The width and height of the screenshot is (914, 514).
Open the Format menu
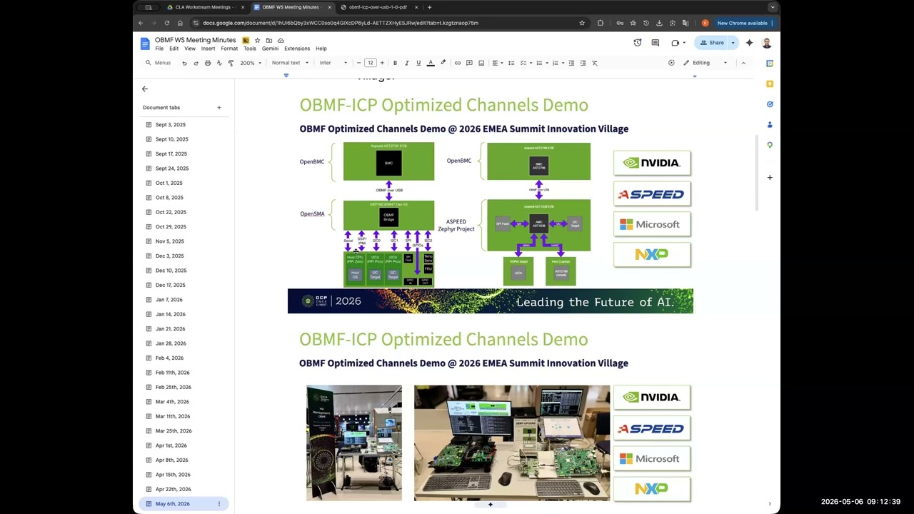pyautogui.click(x=229, y=49)
